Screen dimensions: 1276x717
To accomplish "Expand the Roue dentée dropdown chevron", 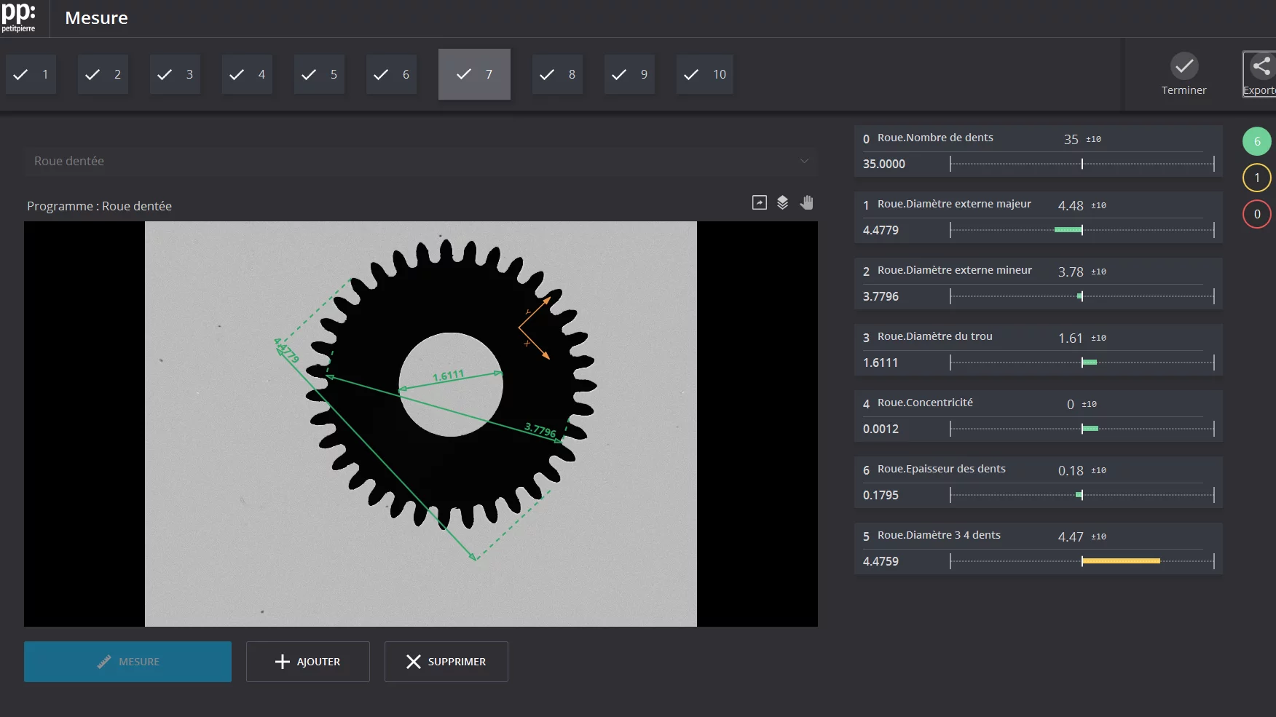I will (x=804, y=161).
